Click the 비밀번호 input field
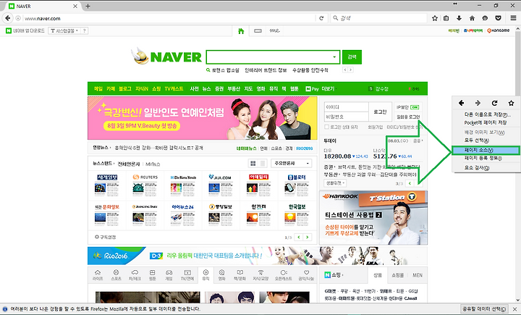This screenshot has width=521, height=315. click(346, 117)
